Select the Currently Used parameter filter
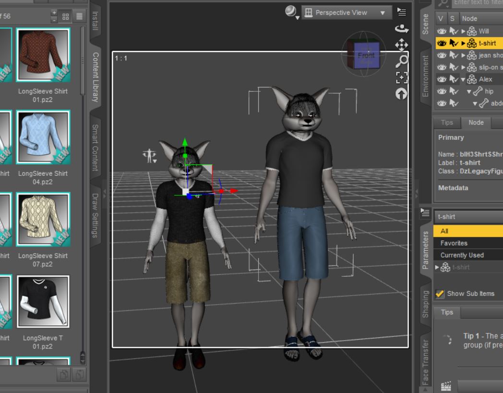 [x=462, y=255]
